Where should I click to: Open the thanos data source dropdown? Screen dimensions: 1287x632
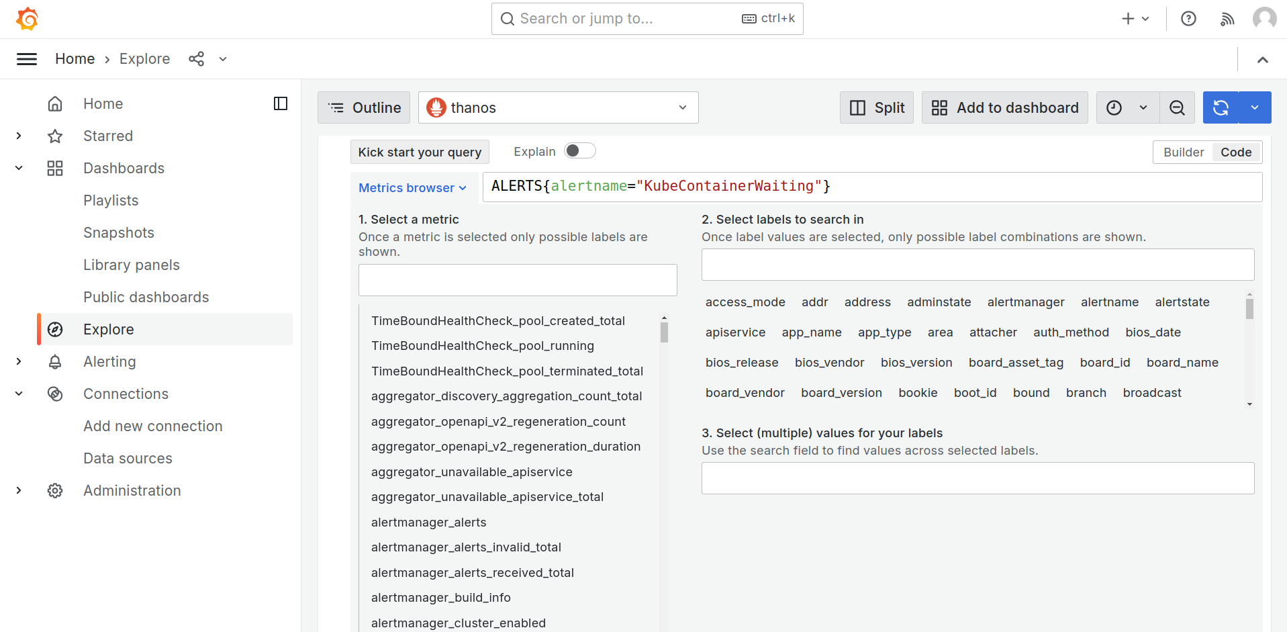pyautogui.click(x=559, y=107)
